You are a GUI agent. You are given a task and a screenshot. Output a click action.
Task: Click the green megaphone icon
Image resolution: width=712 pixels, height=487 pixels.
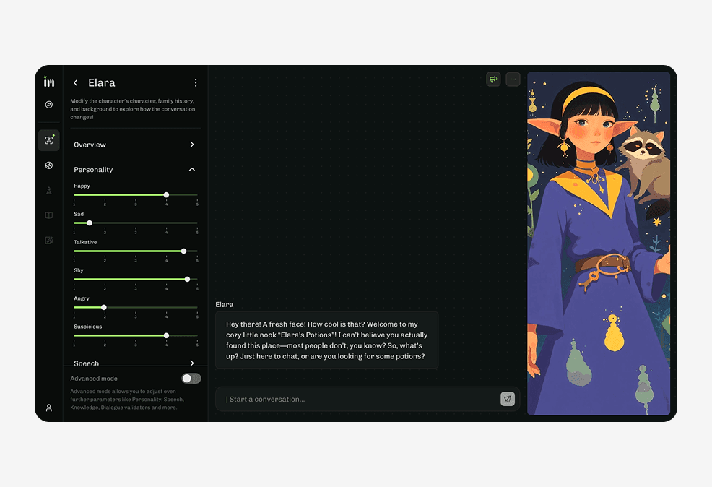tap(493, 79)
